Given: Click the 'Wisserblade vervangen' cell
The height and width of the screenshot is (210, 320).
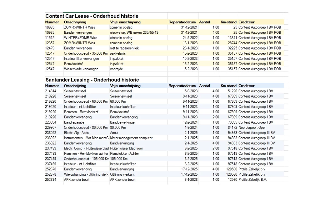Looking at the screenshot, I should 81,69.
